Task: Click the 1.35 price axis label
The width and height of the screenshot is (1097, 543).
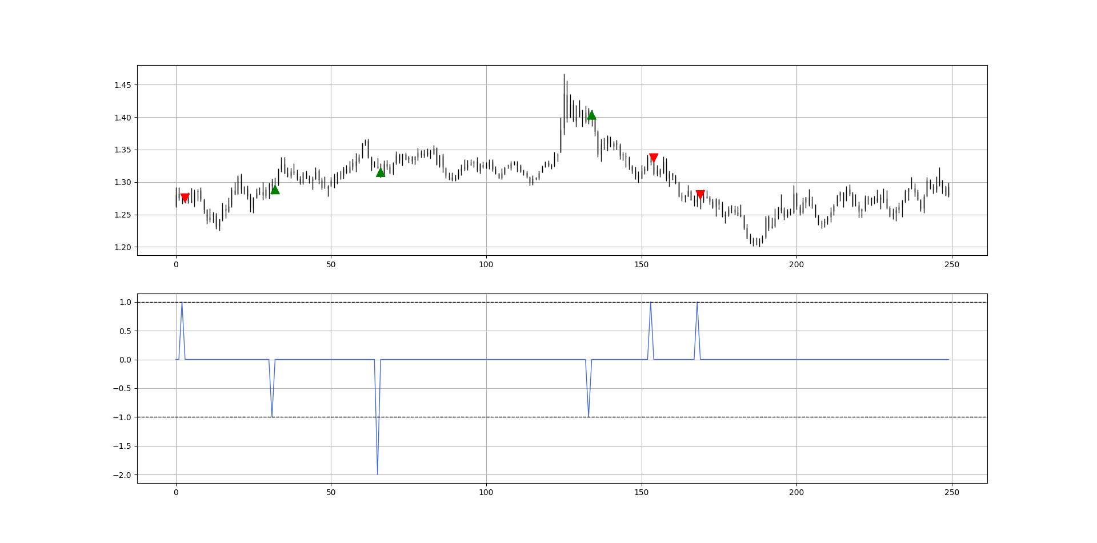Action: coord(123,150)
